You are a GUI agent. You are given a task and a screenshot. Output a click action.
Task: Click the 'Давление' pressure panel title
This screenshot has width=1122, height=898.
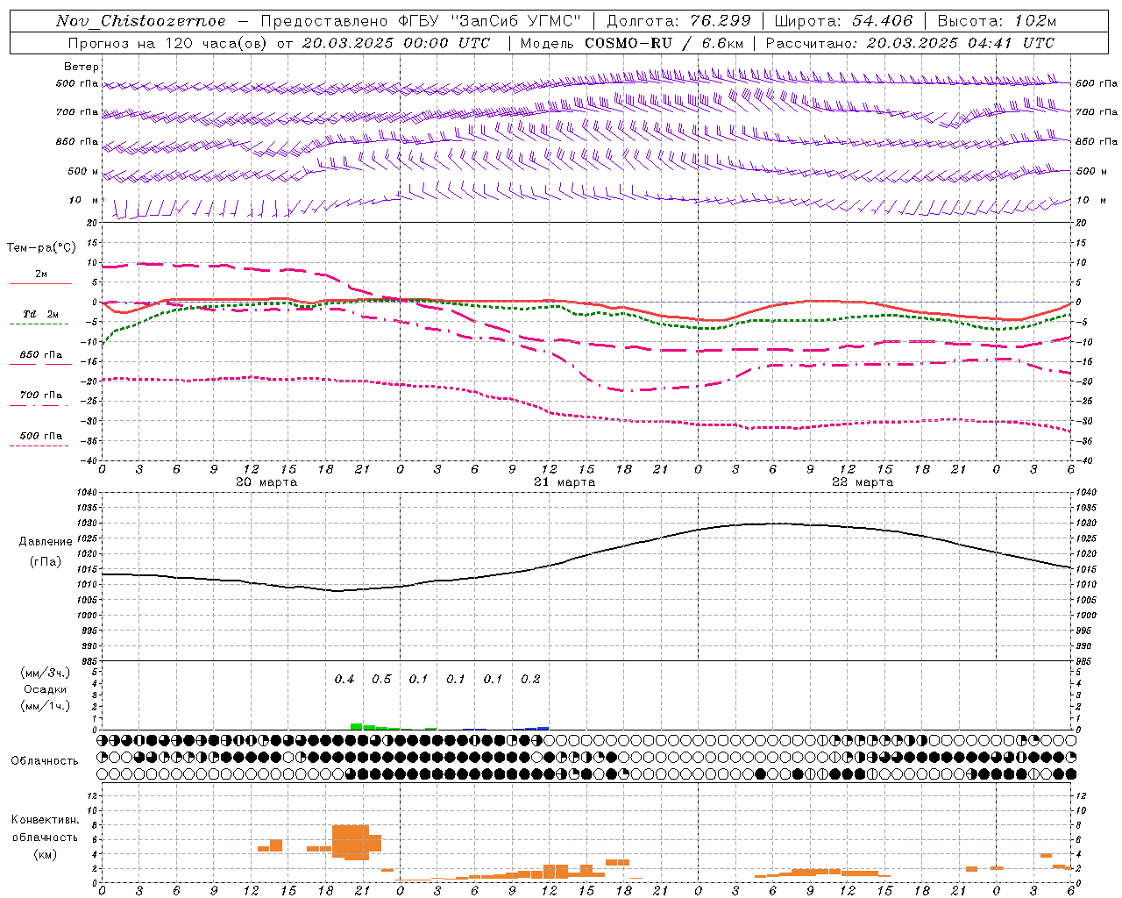[x=46, y=541]
